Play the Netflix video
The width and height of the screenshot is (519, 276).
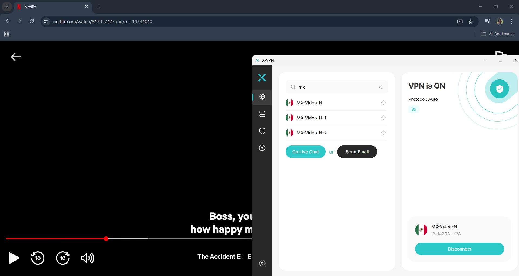coord(14,258)
